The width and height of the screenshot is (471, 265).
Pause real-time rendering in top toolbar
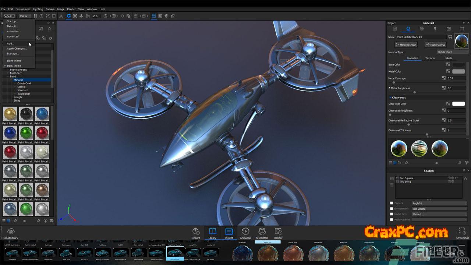tap(35, 16)
